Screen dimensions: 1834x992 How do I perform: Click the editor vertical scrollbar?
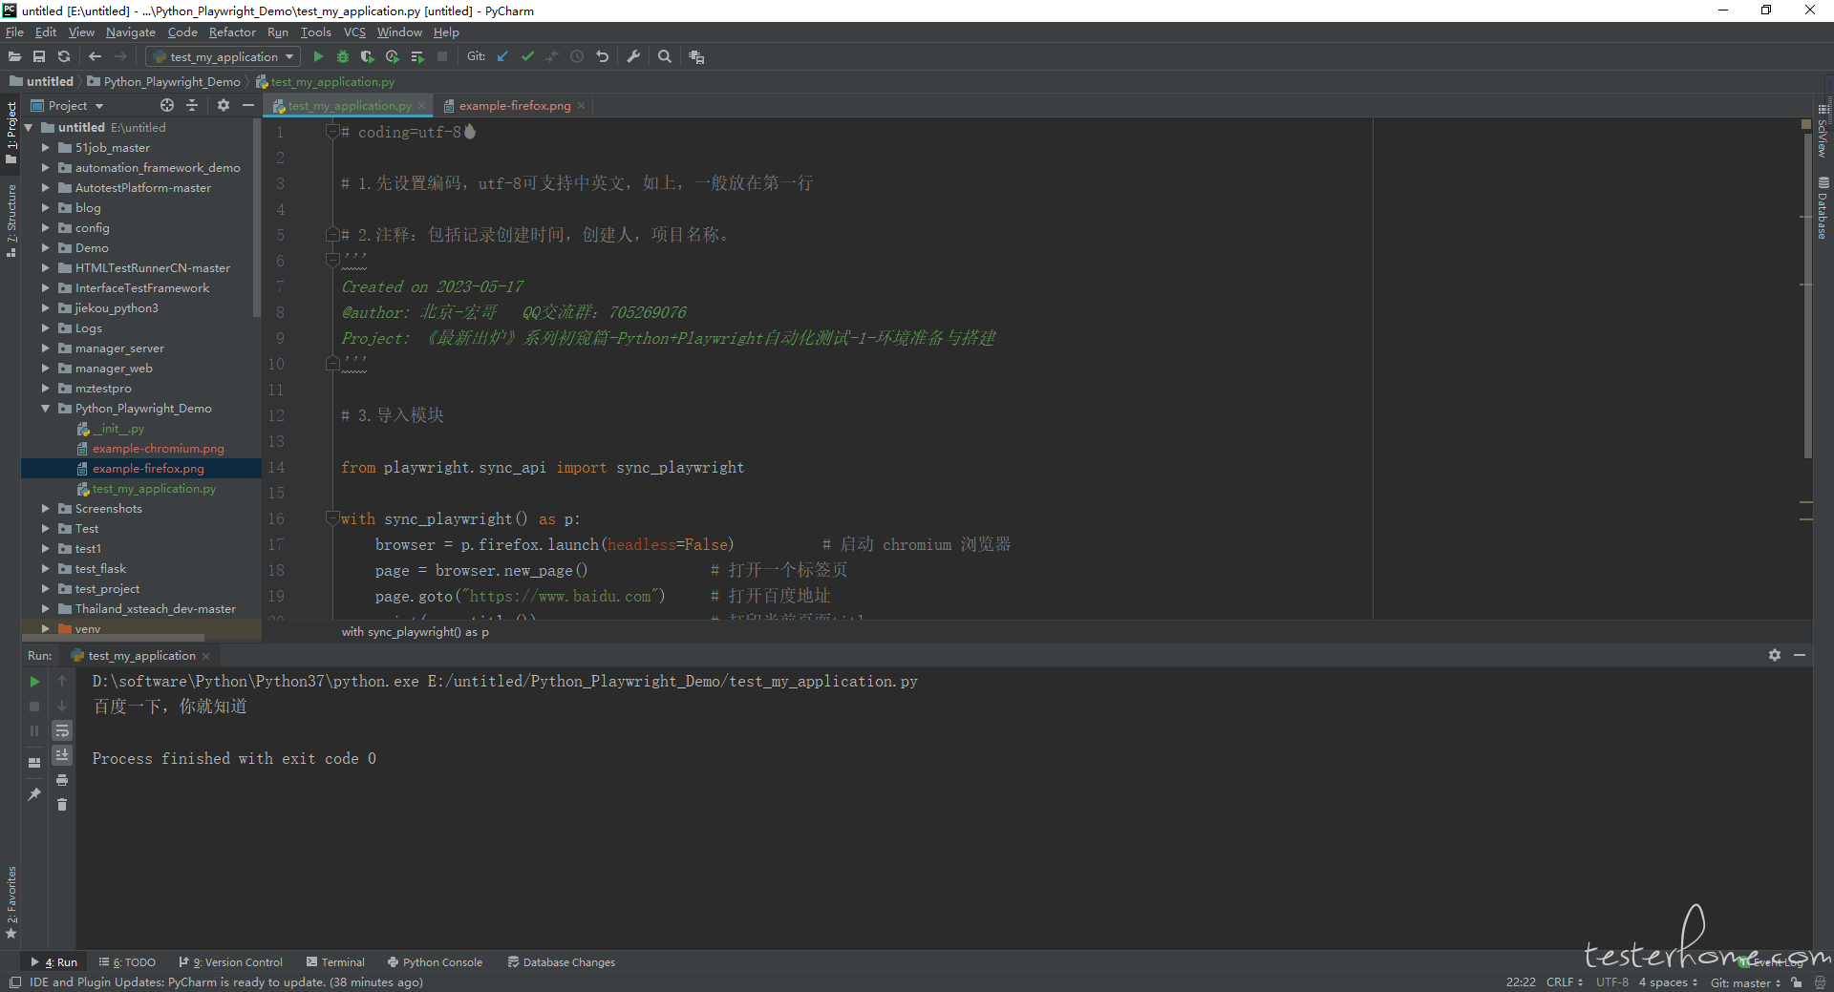[1807, 296]
